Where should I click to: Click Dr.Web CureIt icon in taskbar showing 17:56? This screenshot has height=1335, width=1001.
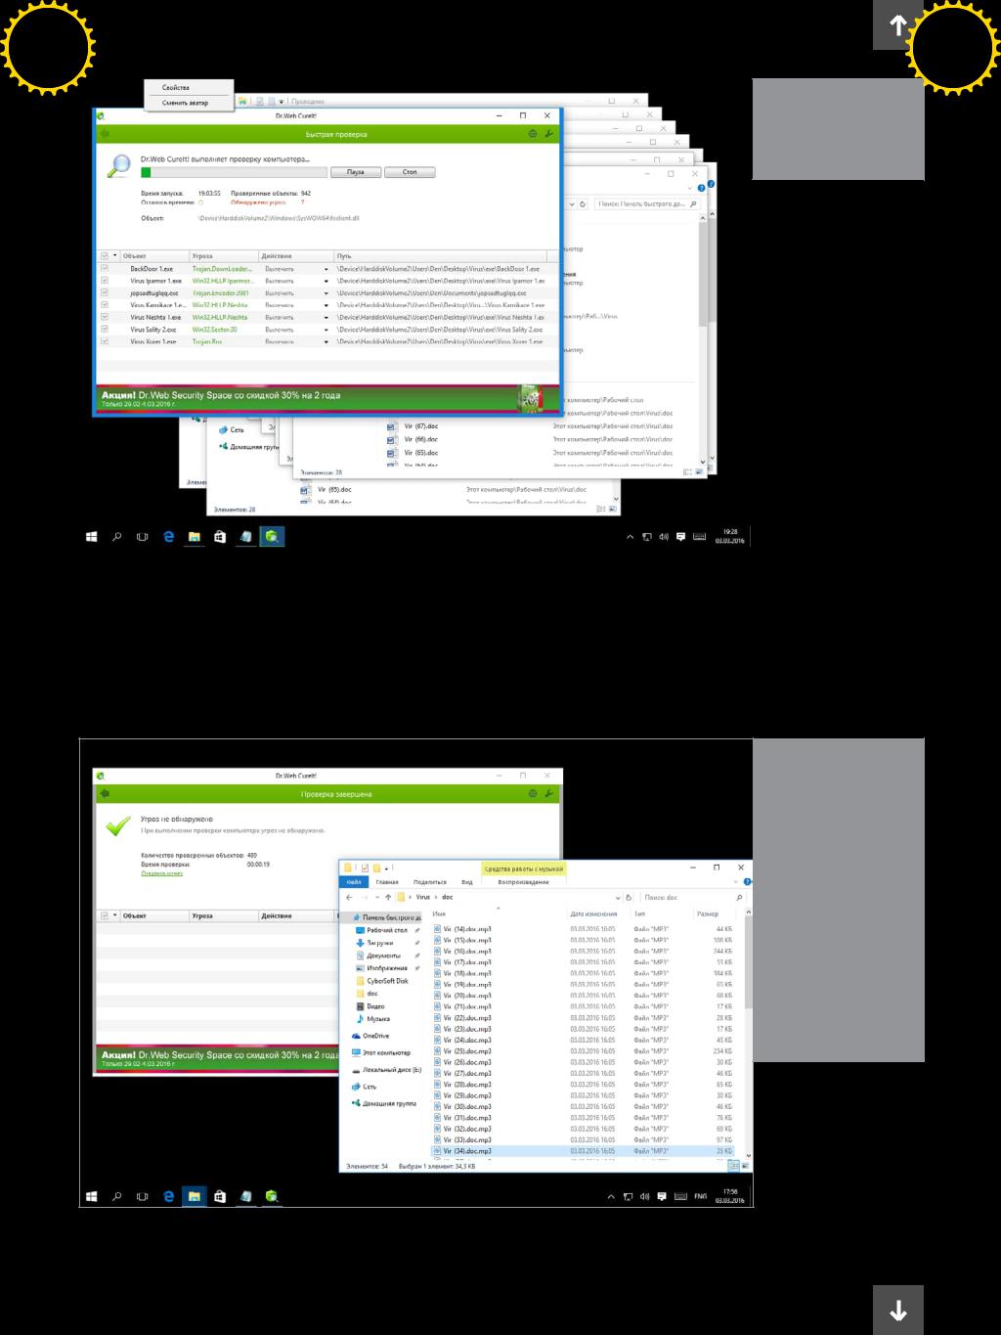click(272, 1196)
